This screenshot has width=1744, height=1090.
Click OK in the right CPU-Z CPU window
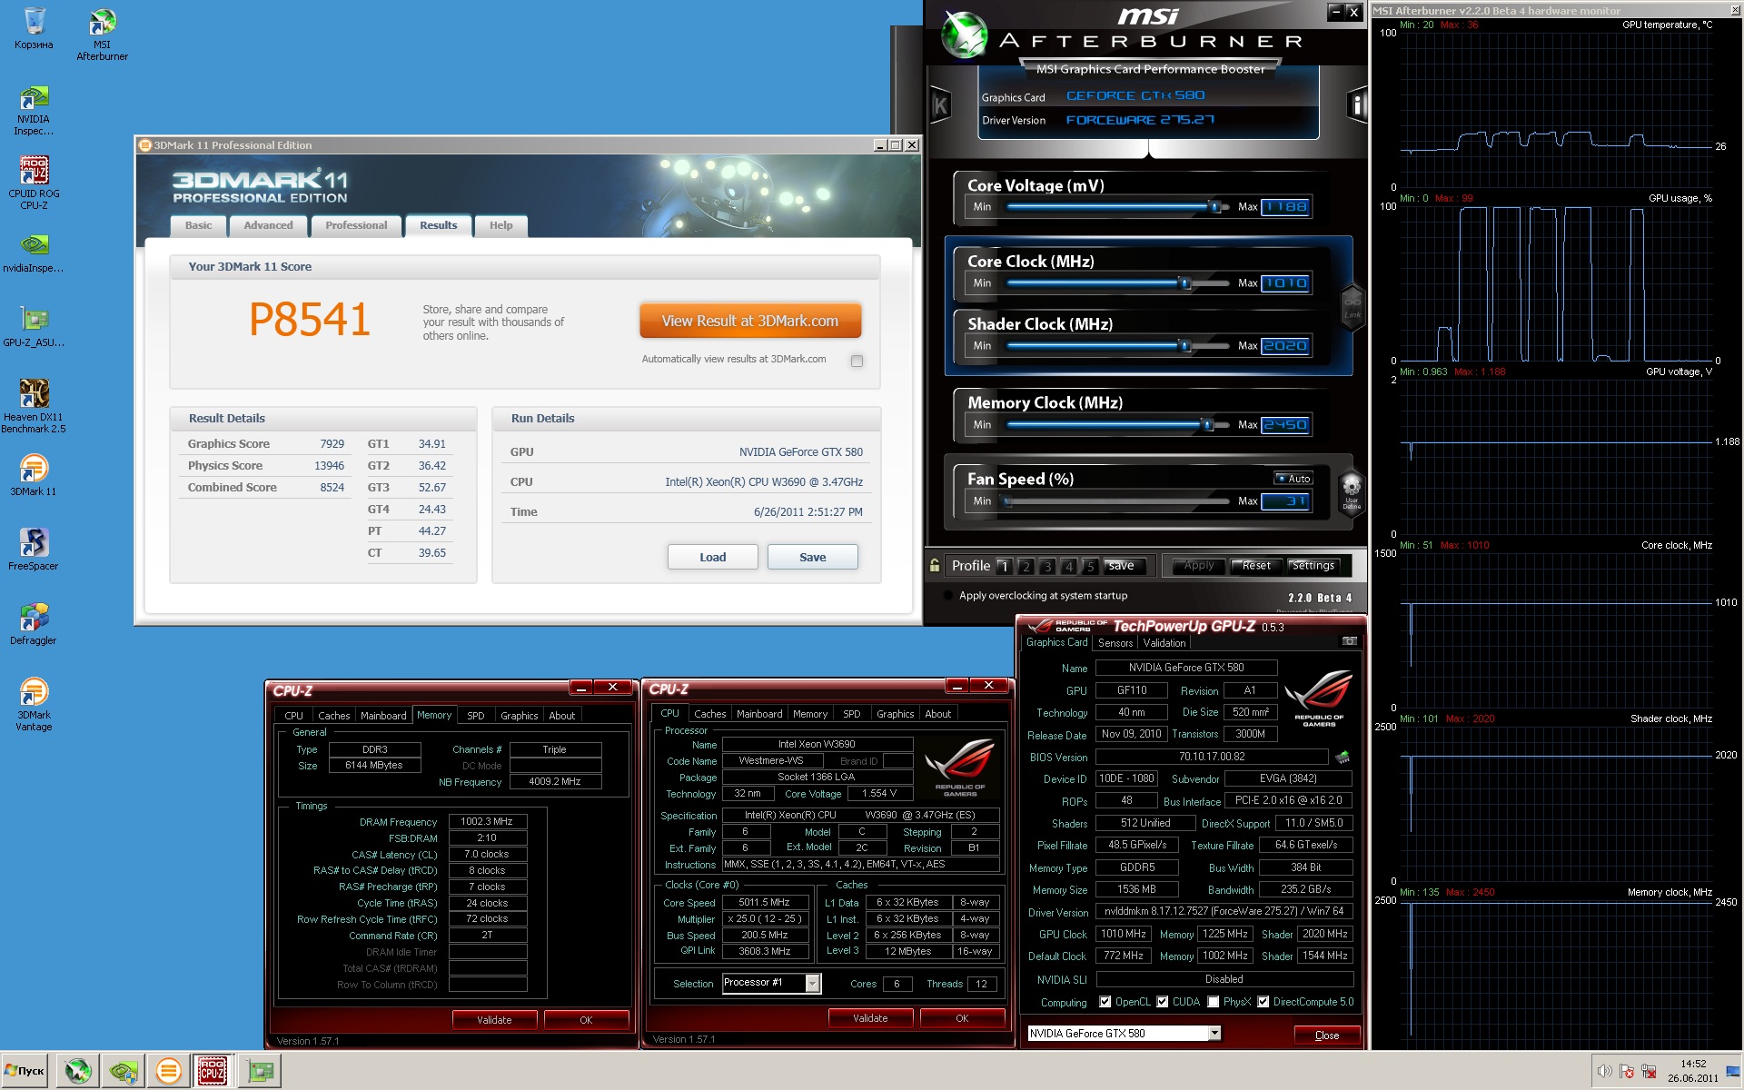962,1018
